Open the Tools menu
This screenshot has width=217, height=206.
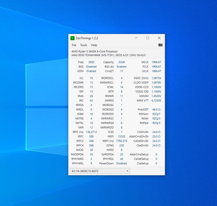[83, 45]
